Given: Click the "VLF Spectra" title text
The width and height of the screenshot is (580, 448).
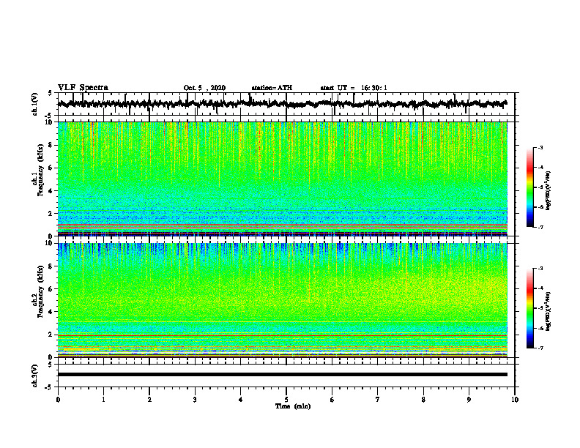Looking at the screenshot, I should coord(83,88).
